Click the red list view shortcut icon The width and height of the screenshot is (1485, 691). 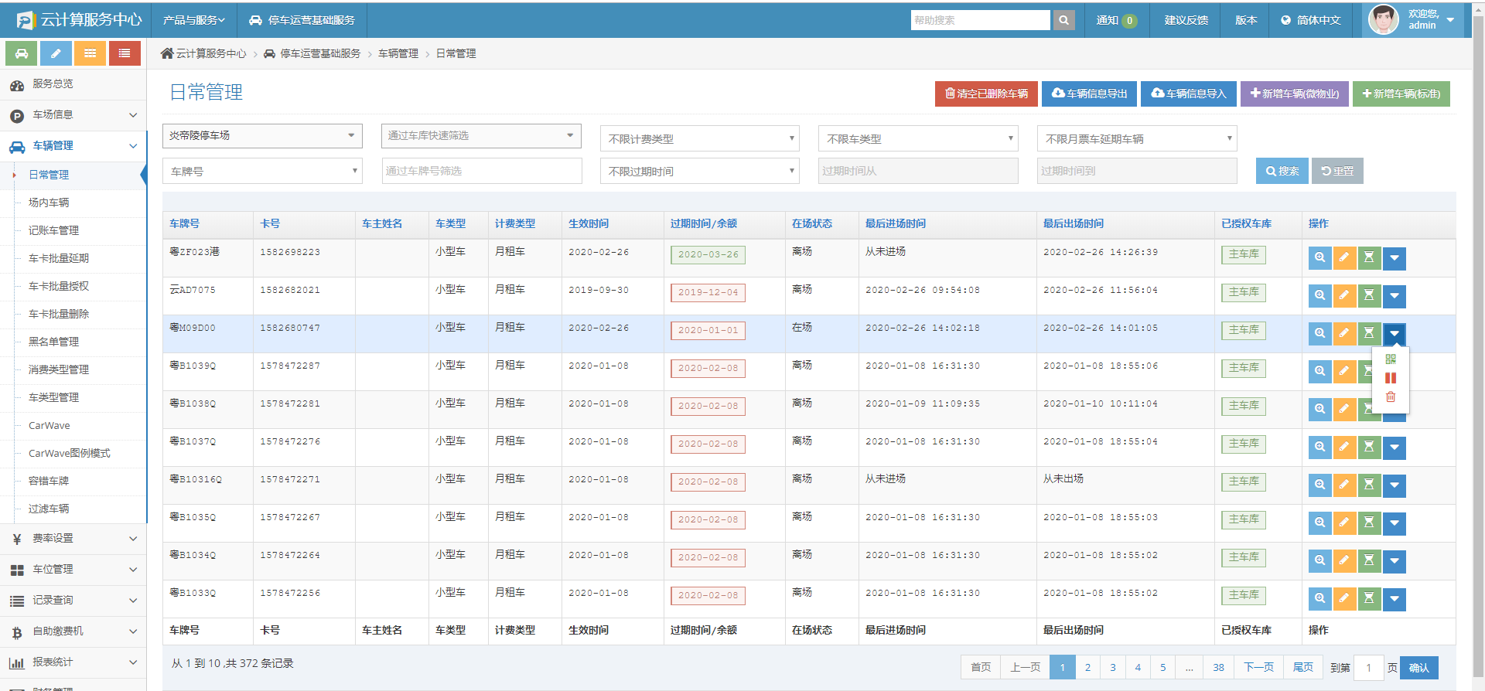pos(125,53)
